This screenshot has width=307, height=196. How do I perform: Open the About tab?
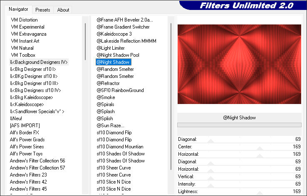point(63,10)
